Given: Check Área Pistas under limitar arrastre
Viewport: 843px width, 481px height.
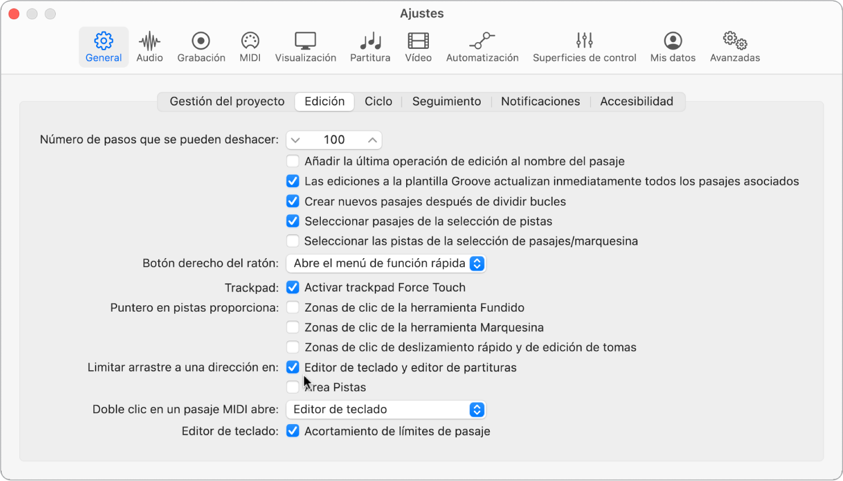Looking at the screenshot, I should point(293,387).
